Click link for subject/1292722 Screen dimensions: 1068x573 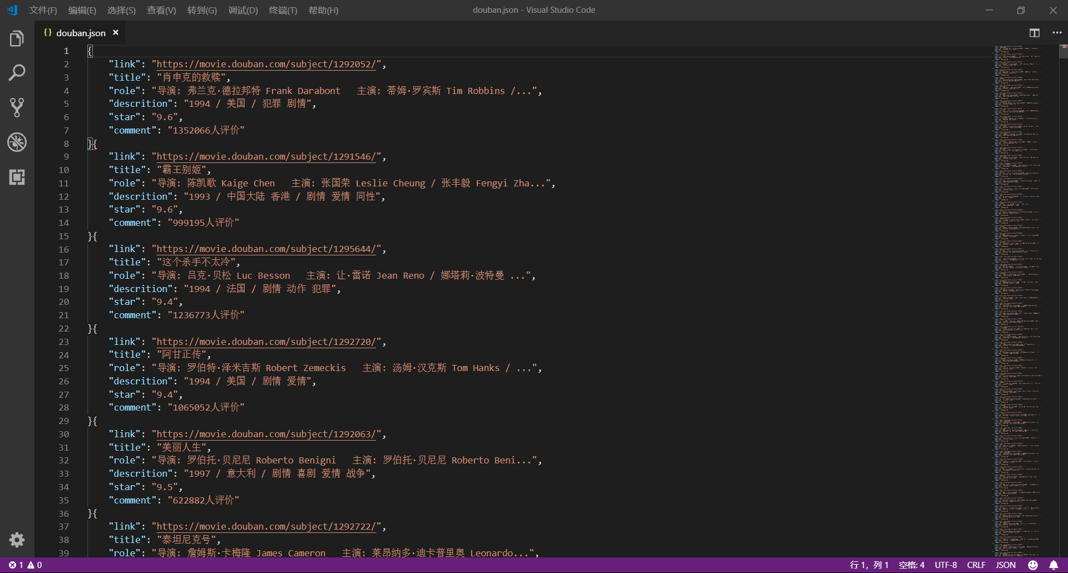point(266,526)
